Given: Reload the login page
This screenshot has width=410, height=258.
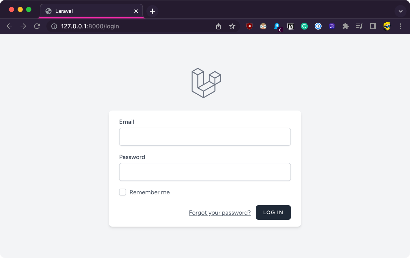Looking at the screenshot, I should (x=37, y=26).
